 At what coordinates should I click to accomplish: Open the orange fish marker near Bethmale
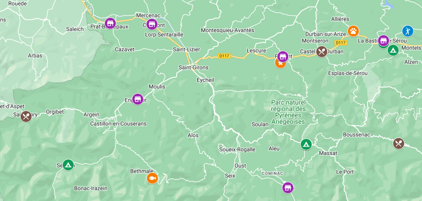(152, 178)
